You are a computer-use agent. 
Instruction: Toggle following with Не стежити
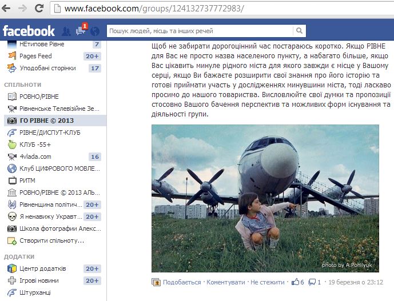268,282
